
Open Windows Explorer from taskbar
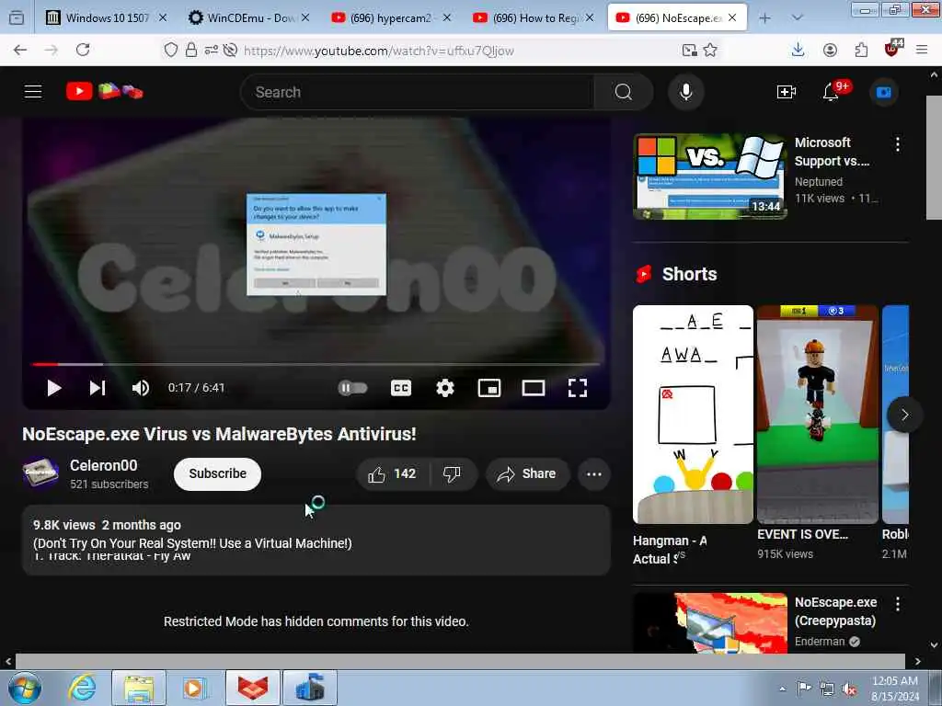(139, 688)
